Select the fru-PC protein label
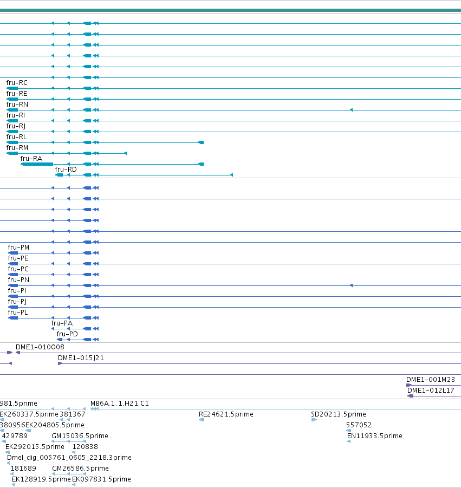The height and width of the screenshot is (488, 461). [x=18, y=269]
